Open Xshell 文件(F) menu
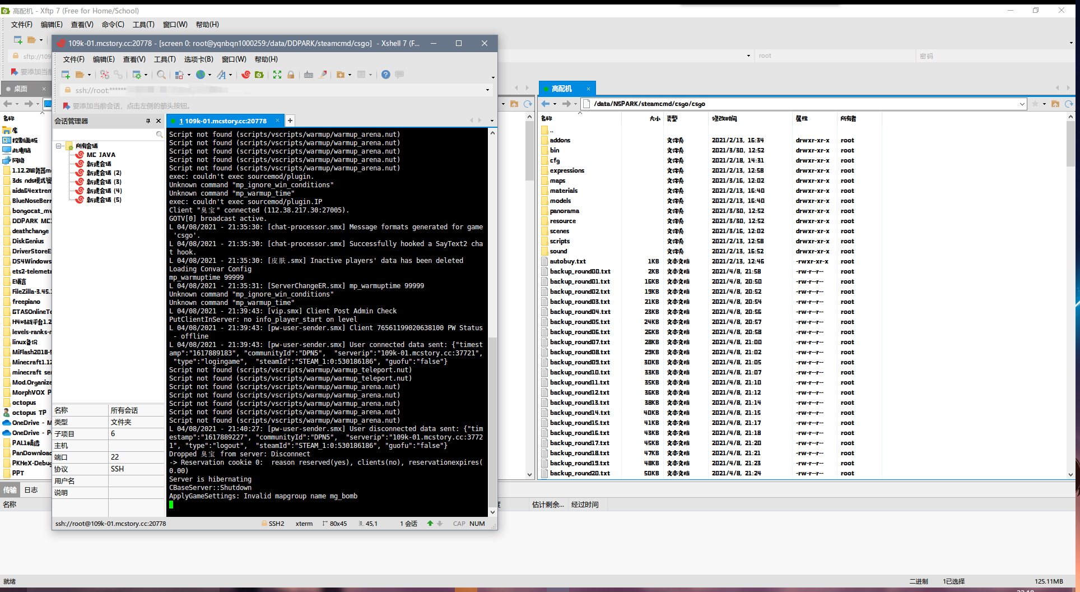This screenshot has width=1080, height=592. coord(73,59)
